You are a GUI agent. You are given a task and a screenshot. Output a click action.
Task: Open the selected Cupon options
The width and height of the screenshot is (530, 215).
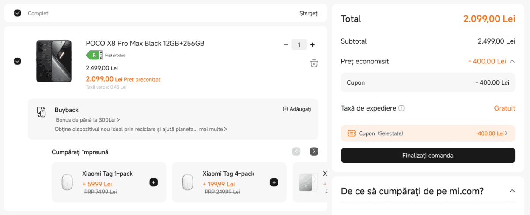coord(506,133)
